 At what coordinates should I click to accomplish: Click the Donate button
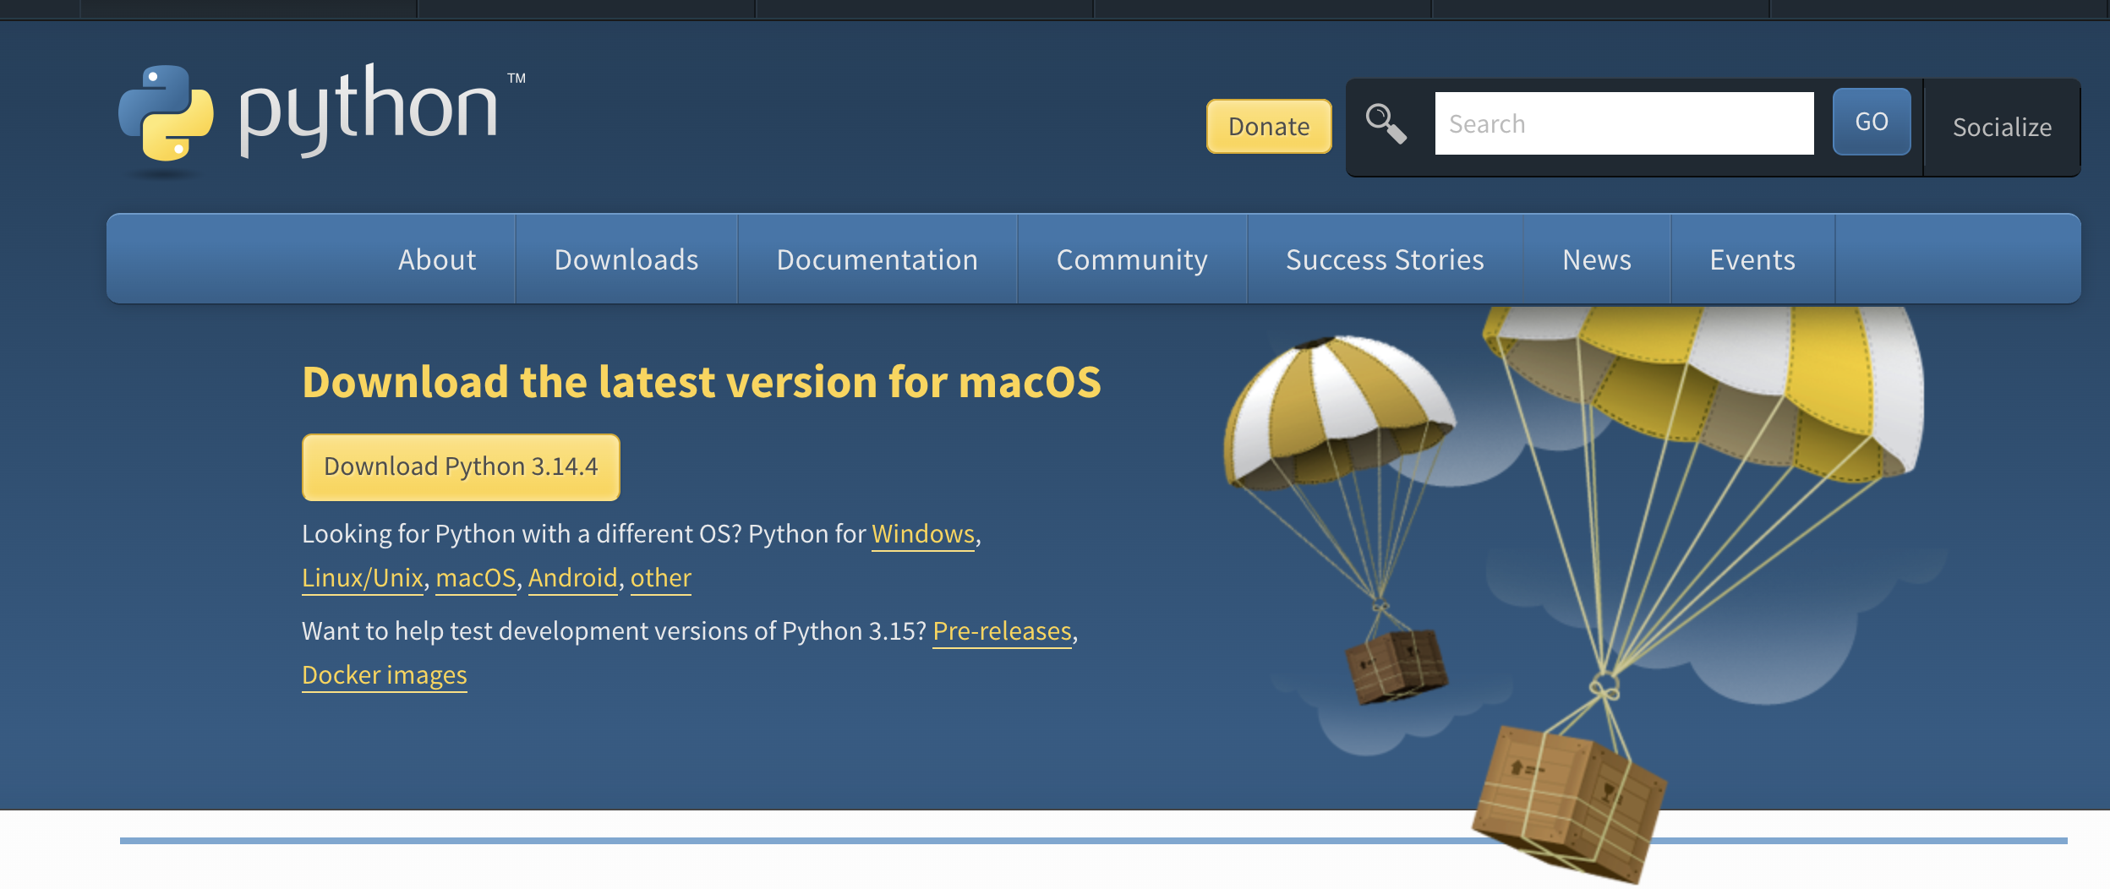1269,126
